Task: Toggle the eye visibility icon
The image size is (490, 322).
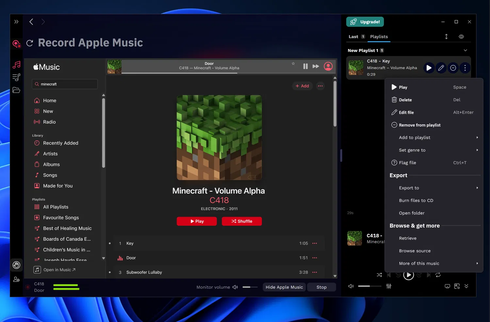Action: (x=461, y=37)
